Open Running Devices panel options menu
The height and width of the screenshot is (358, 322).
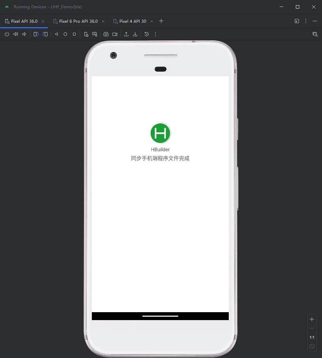(x=306, y=21)
